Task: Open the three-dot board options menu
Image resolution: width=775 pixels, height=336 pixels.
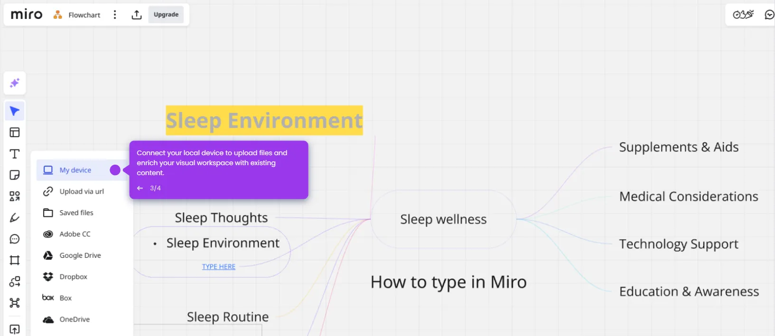Action: (x=115, y=15)
